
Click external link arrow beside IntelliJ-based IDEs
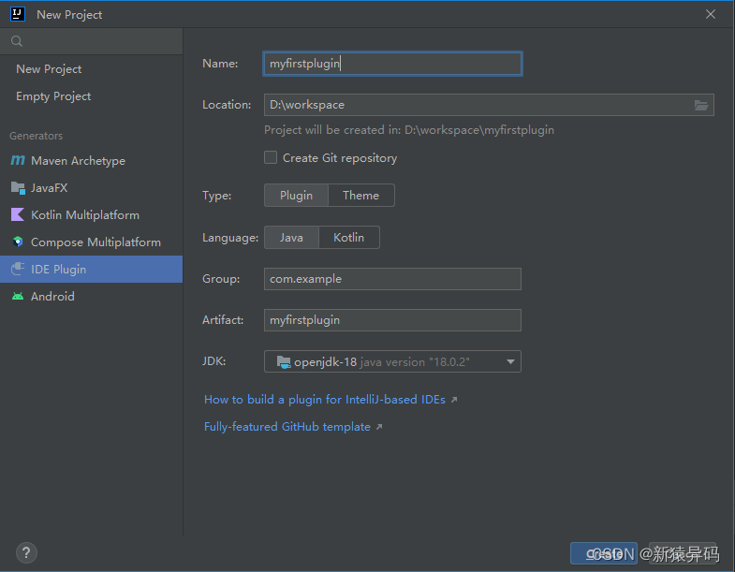coord(454,400)
